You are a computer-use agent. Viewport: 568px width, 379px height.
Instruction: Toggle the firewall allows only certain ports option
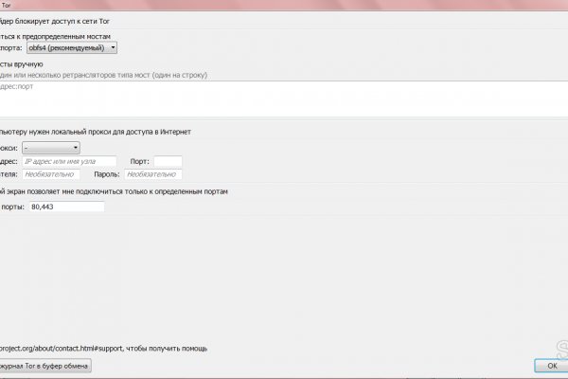tap(114, 191)
